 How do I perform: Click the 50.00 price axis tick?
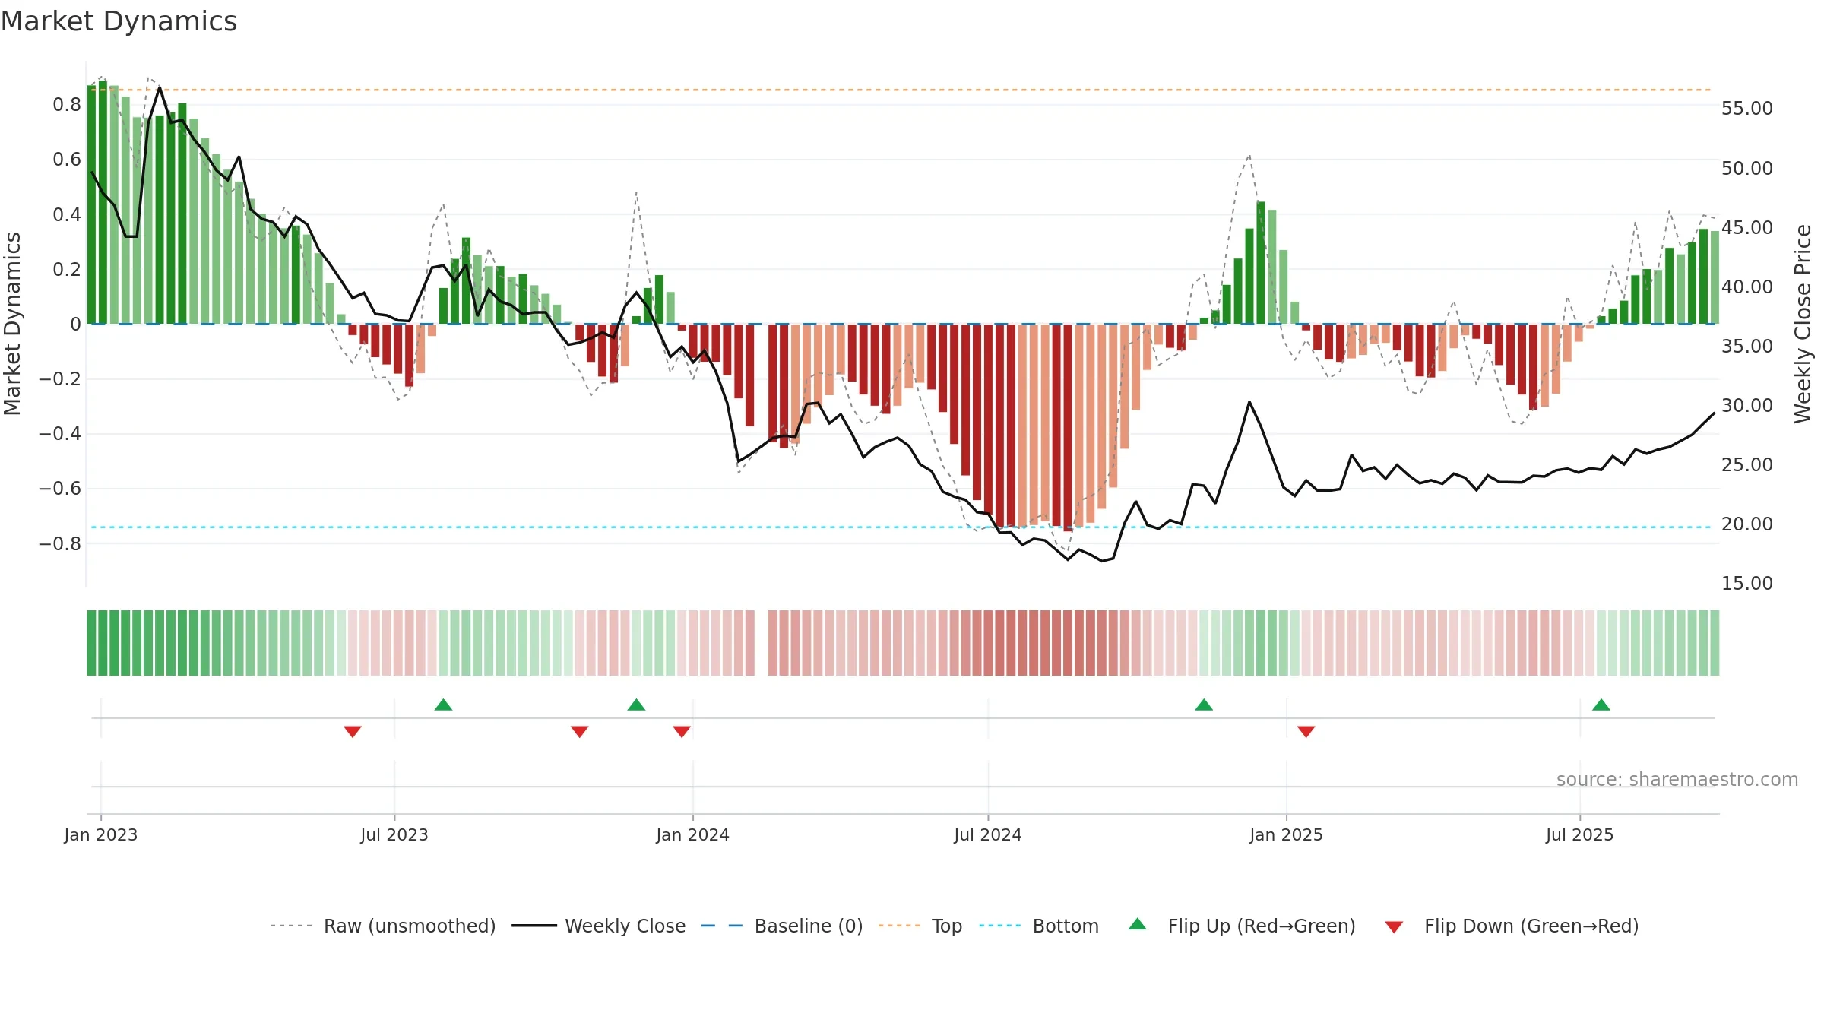point(1747,168)
